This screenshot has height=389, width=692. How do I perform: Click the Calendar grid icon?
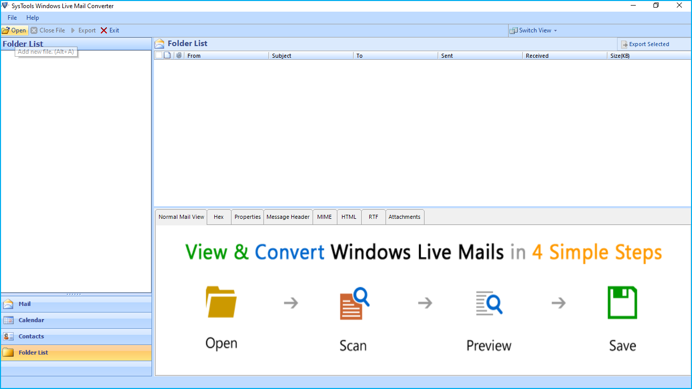click(x=8, y=320)
